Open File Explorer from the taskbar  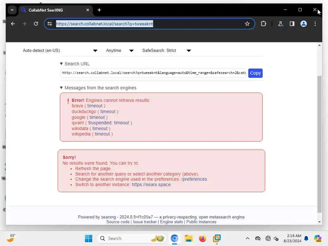[188, 238]
